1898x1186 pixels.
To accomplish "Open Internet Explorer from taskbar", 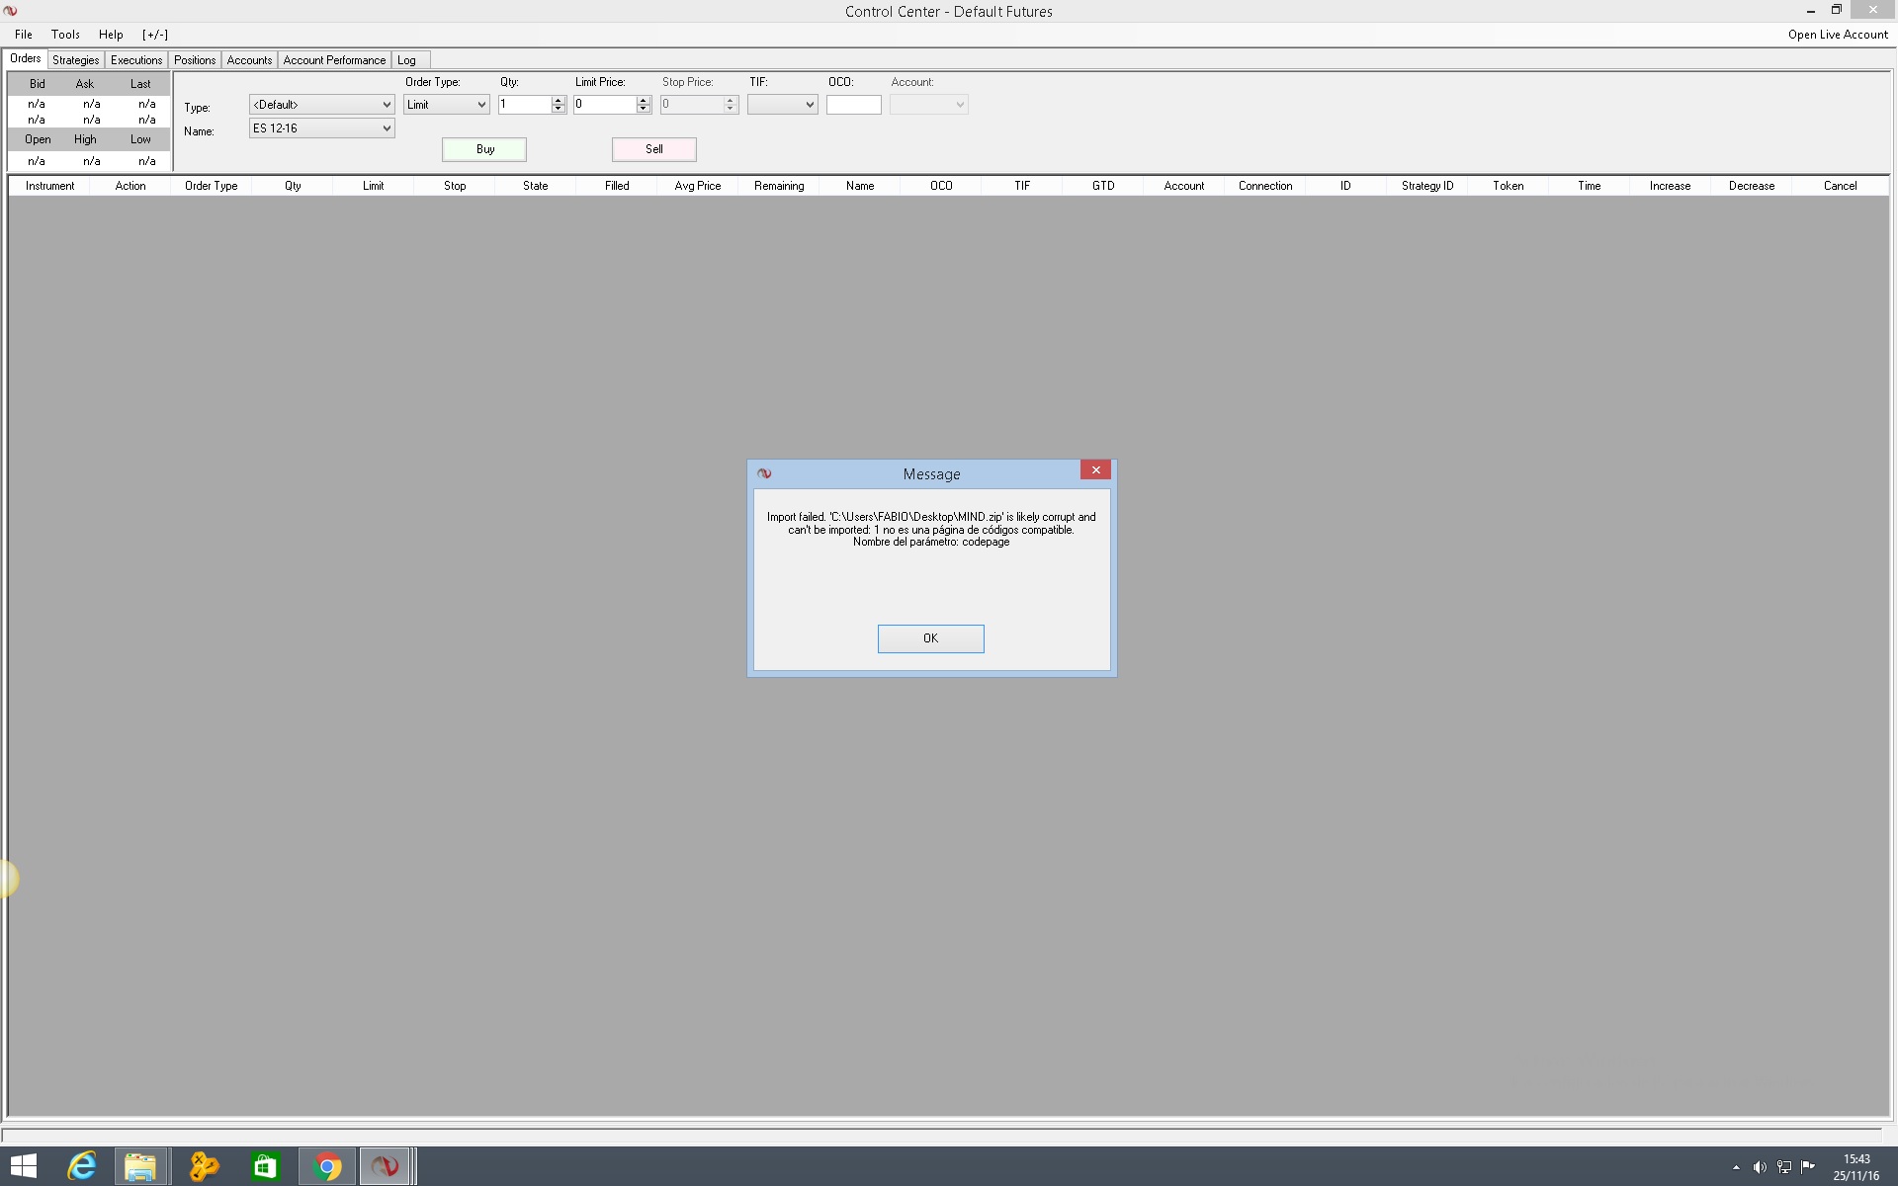I will tap(82, 1166).
